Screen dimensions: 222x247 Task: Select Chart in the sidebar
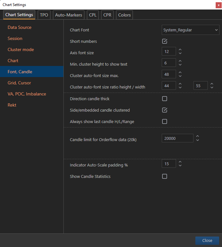[x=32, y=61]
